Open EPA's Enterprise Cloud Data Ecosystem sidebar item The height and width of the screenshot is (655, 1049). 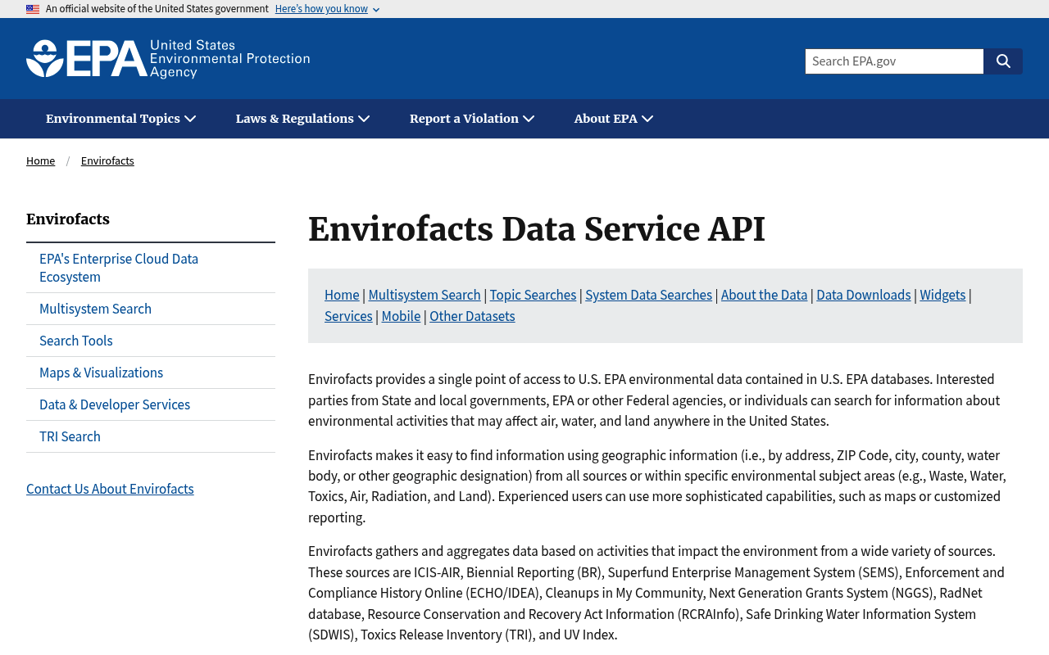point(151,268)
